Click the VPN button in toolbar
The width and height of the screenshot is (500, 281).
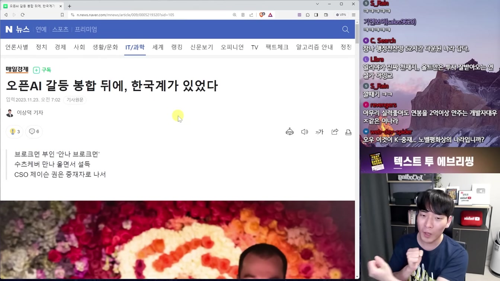pyautogui.click(x=341, y=15)
